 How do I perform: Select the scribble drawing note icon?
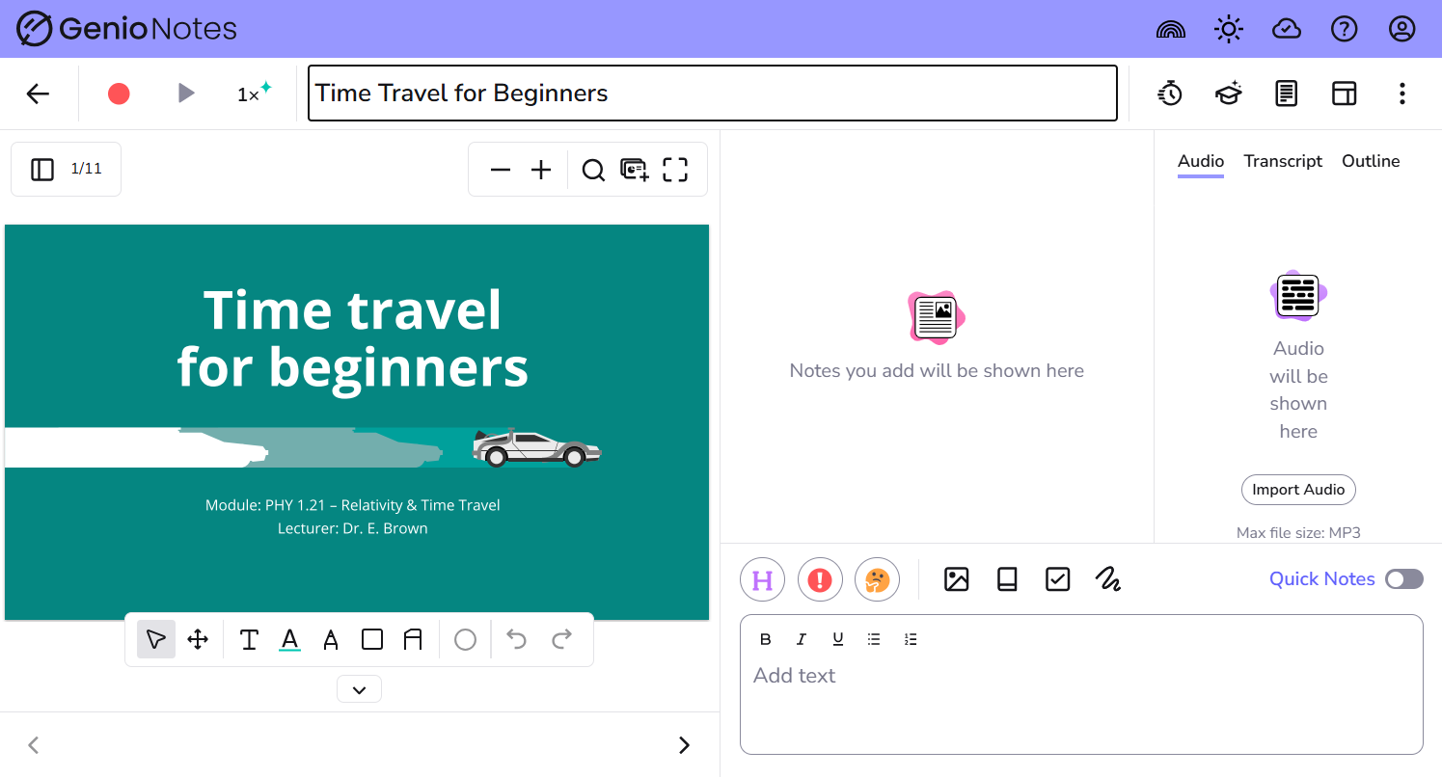[x=1108, y=579]
